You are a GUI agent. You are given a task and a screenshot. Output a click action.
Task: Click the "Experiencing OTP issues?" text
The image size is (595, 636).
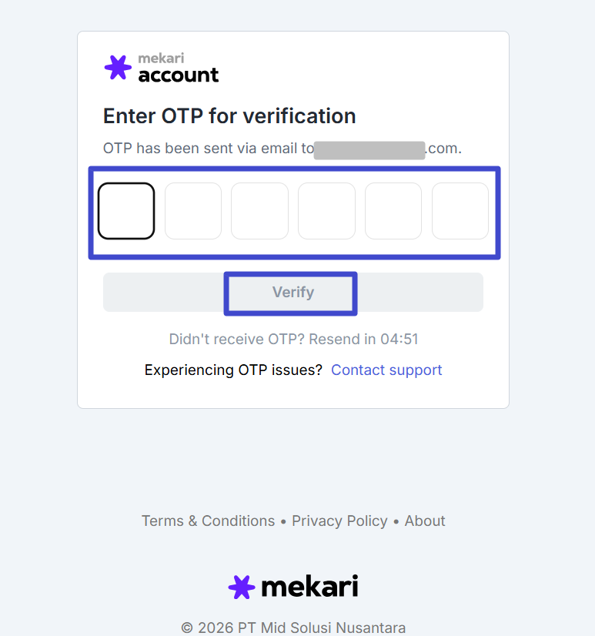pos(233,370)
